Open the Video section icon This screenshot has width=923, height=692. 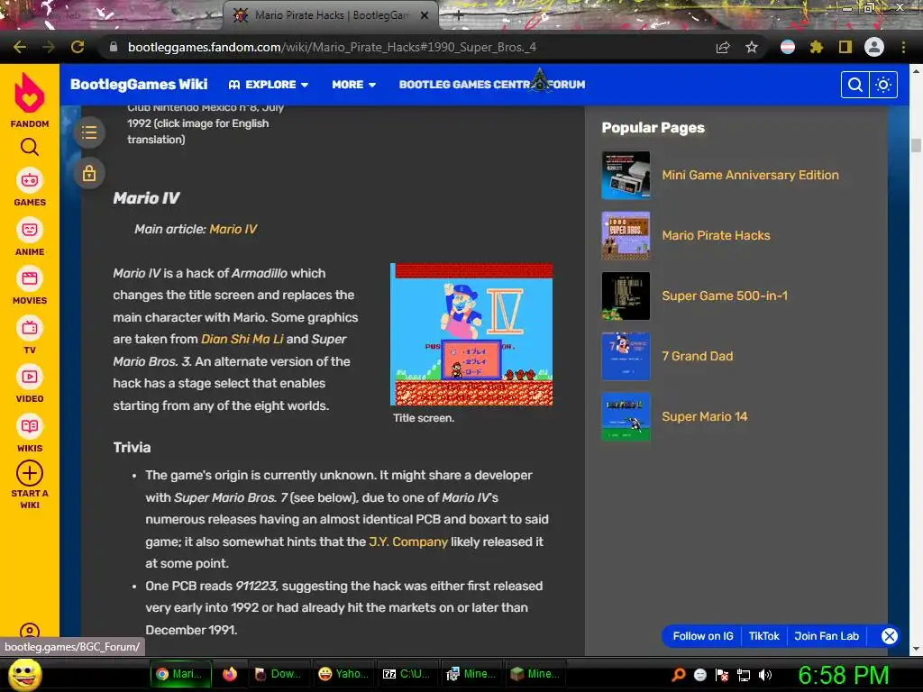[30, 377]
